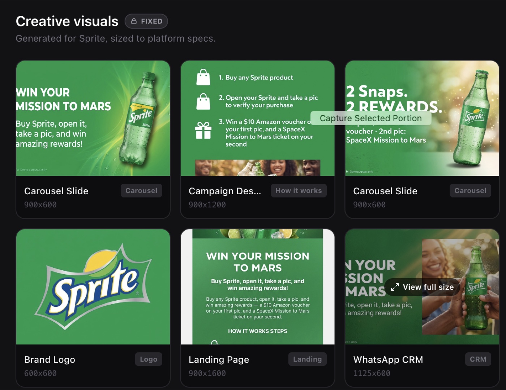
Task: Open the Sprite Brand Logo thumbnail
Action: [x=93, y=287]
